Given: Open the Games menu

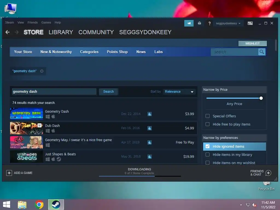Looking at the screenshot, I should pyautogui.click(x=46, y=22).
